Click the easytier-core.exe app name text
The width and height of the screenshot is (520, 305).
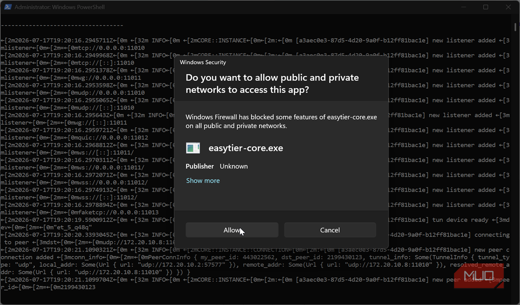pyautogui.click(x=246, y=148)
